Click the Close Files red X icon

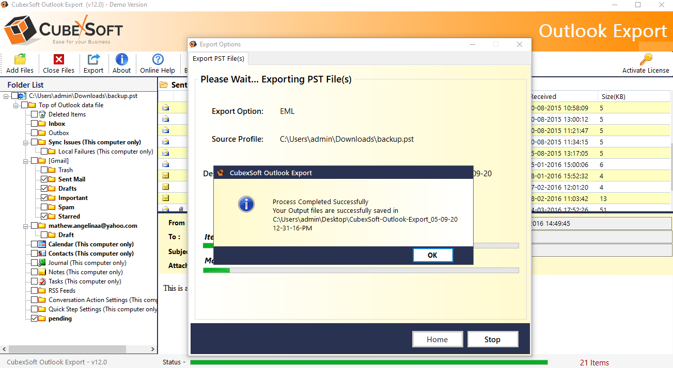59,59
